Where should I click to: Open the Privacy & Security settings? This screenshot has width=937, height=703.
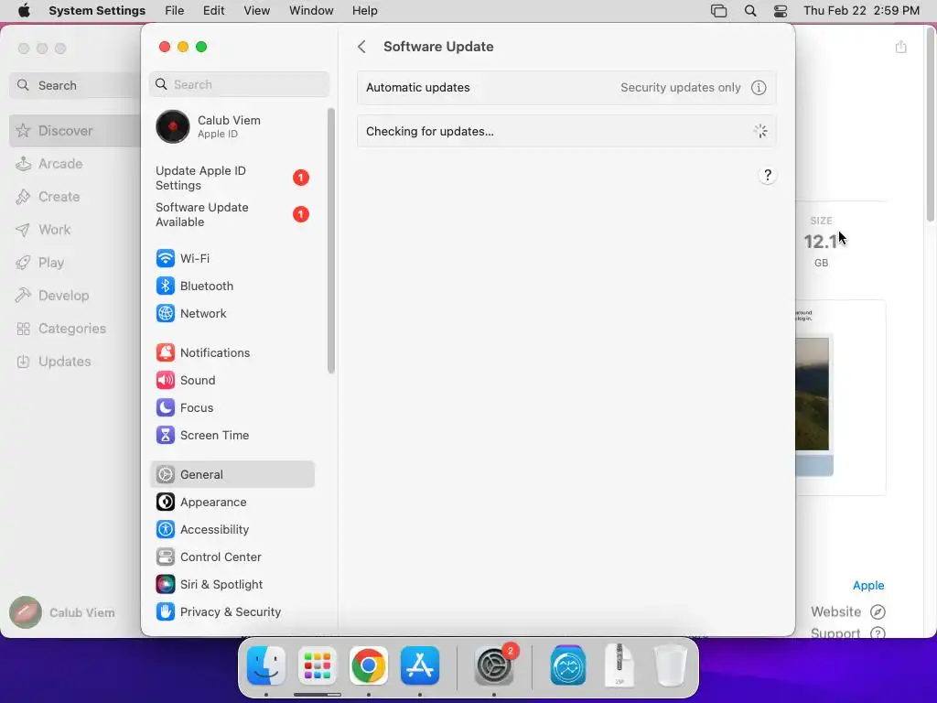click(x=232, y=612)
